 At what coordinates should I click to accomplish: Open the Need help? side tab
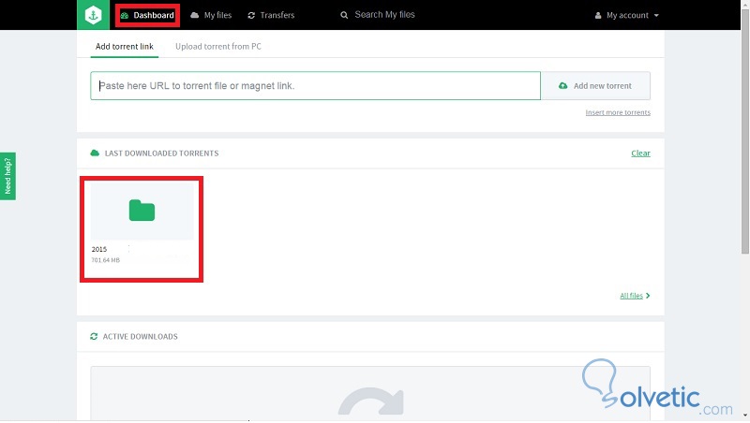tap(7, 176)
